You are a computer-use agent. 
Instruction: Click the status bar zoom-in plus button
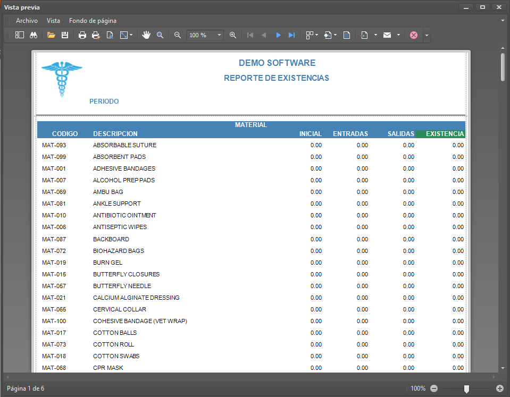[x=499, y=388]
